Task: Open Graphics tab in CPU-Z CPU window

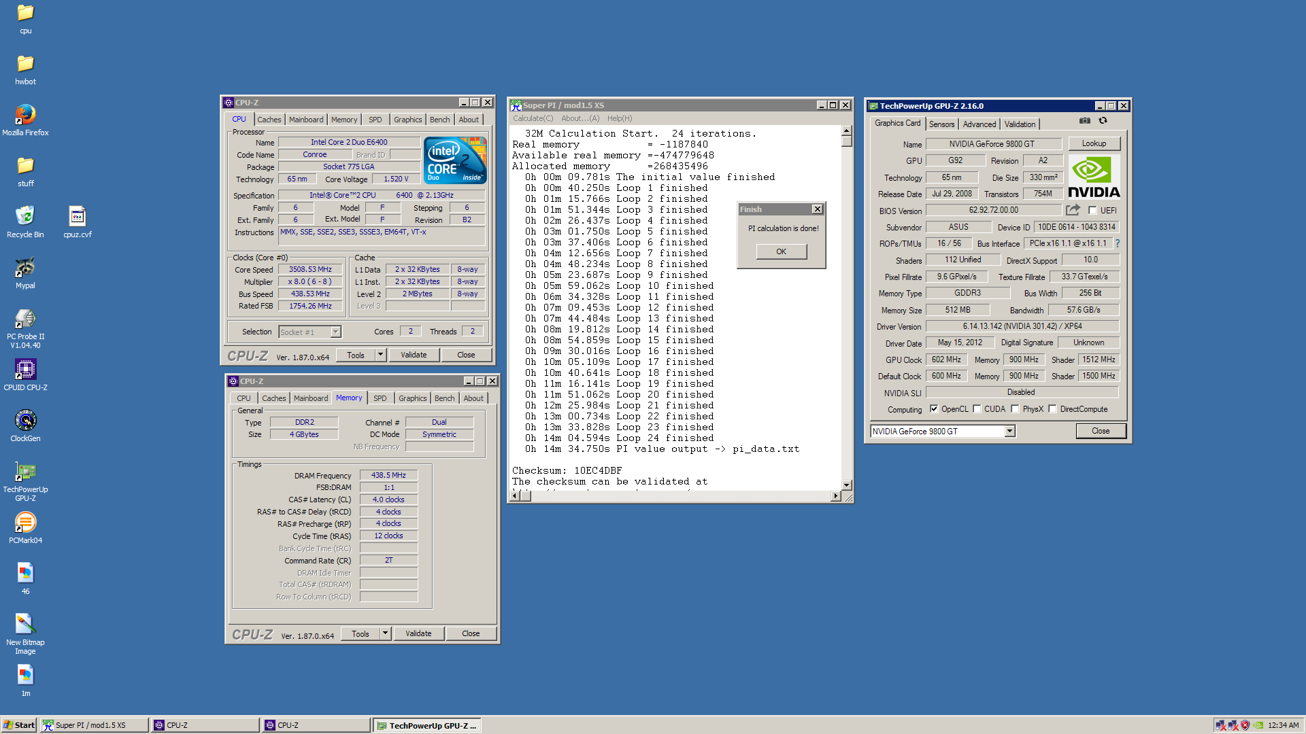Action: point(407,120)
